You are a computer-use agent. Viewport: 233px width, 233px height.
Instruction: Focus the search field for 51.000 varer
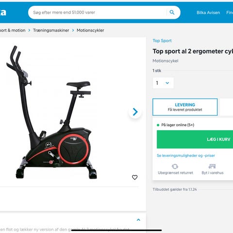point(97,13)
